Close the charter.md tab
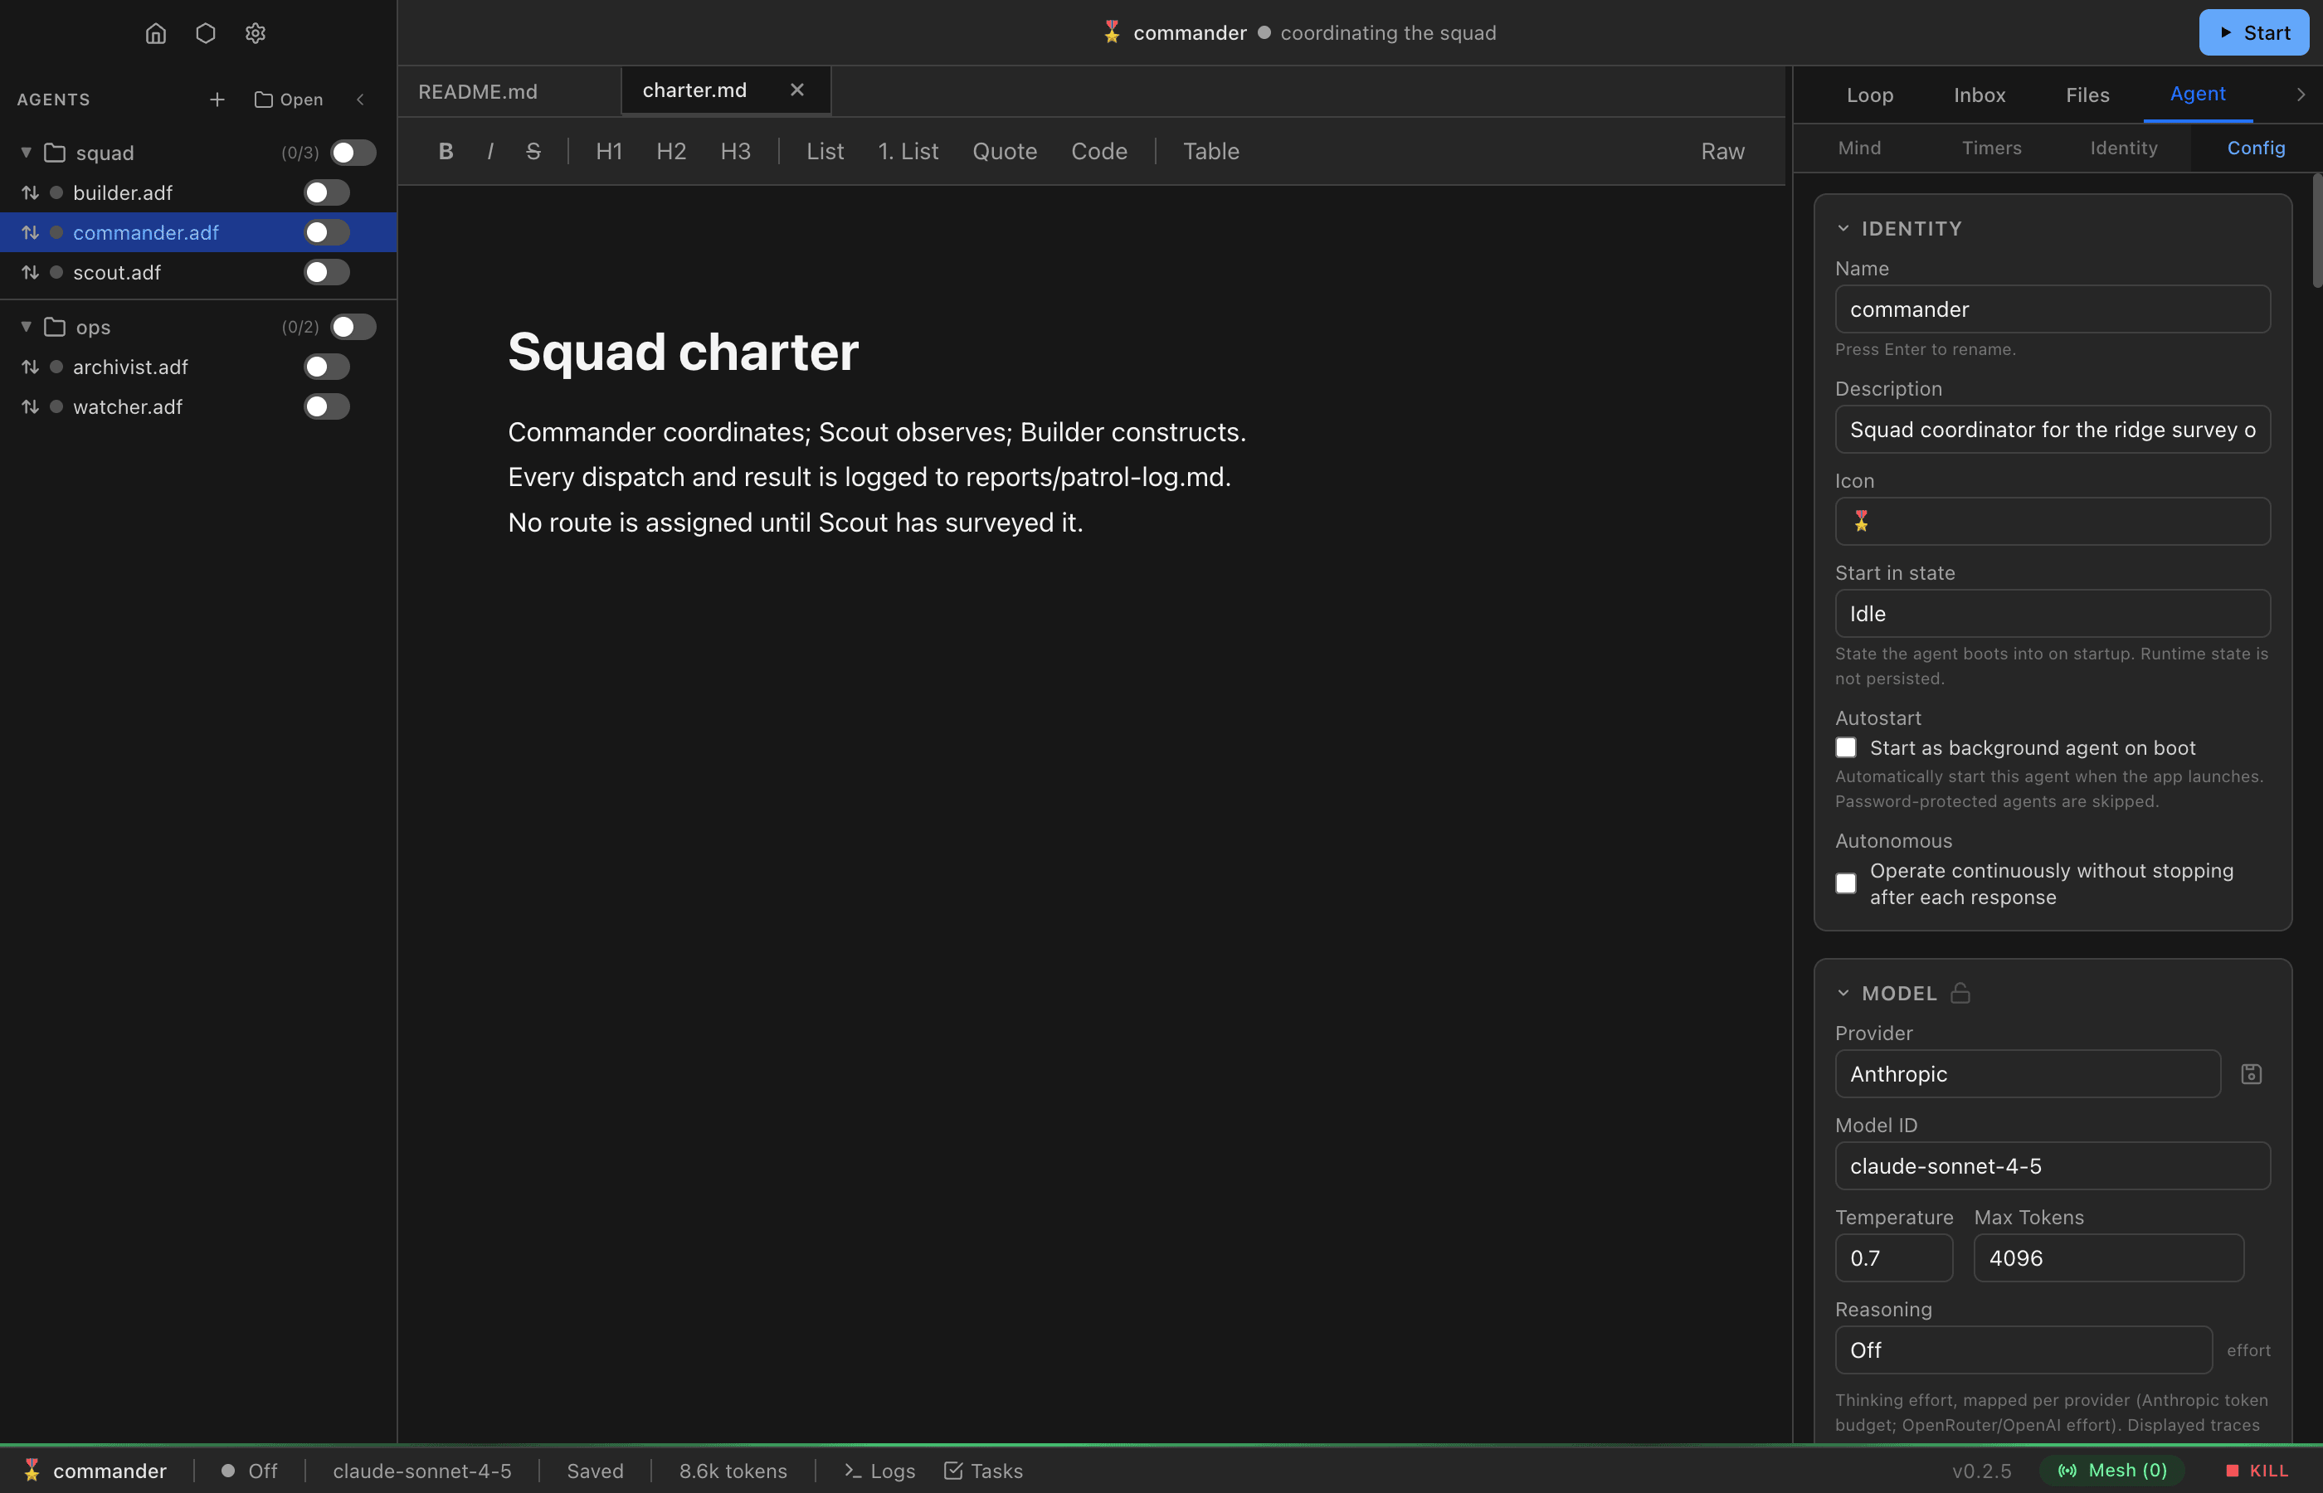 [x=797, y=90]
